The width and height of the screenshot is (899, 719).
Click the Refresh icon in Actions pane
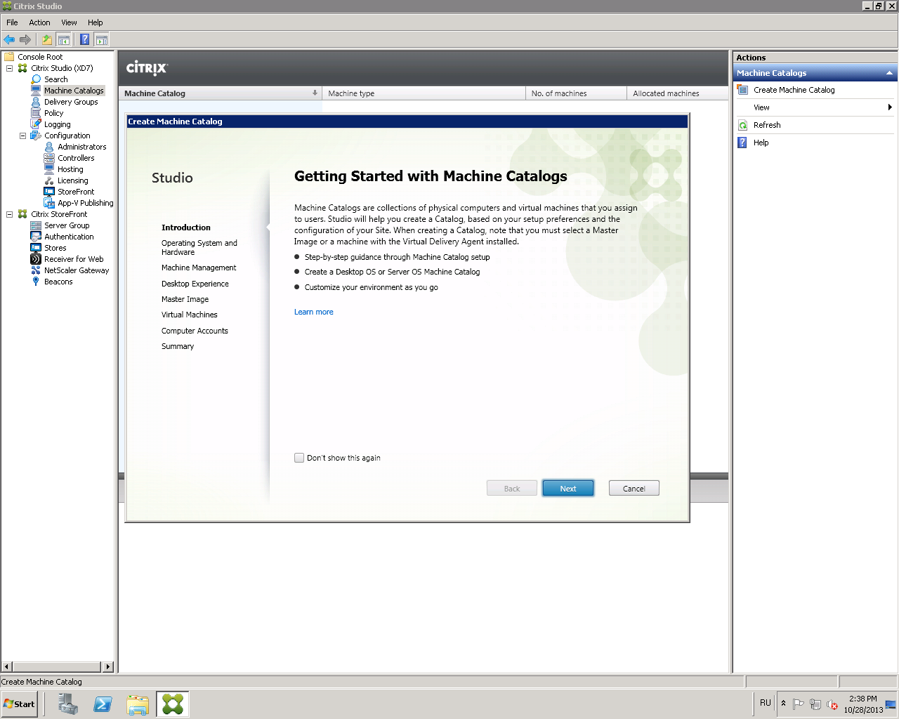(x=742, y=125)
